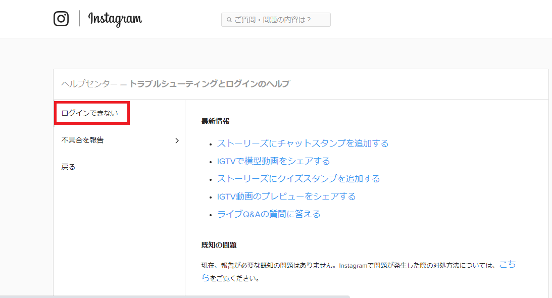This screenshot has height=298, width=552.
Task: Click the 既知の問題 heading
Action: 219,245
